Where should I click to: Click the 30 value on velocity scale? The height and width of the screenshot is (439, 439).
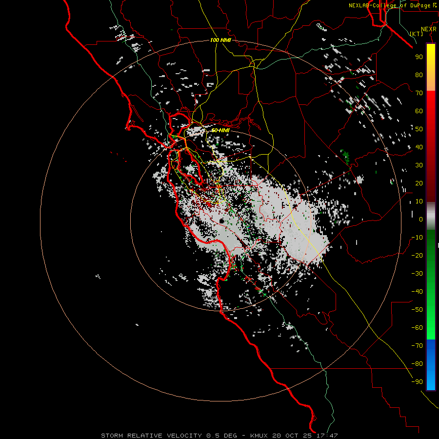[x=419, y=165]
